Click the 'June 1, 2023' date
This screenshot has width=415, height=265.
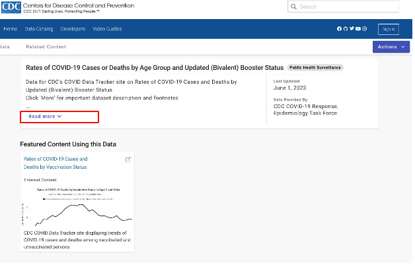[x=291, y=88]
